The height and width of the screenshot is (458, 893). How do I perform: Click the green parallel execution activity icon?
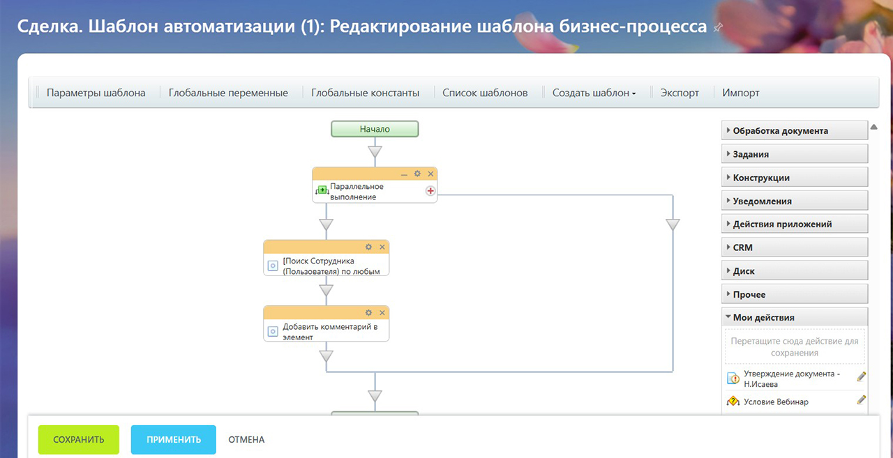pos(322,190)
